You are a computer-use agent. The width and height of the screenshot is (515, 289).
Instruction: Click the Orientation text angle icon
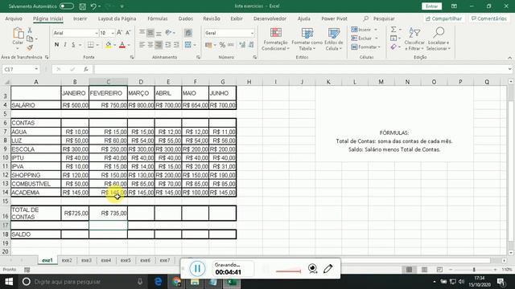[168, 32]
